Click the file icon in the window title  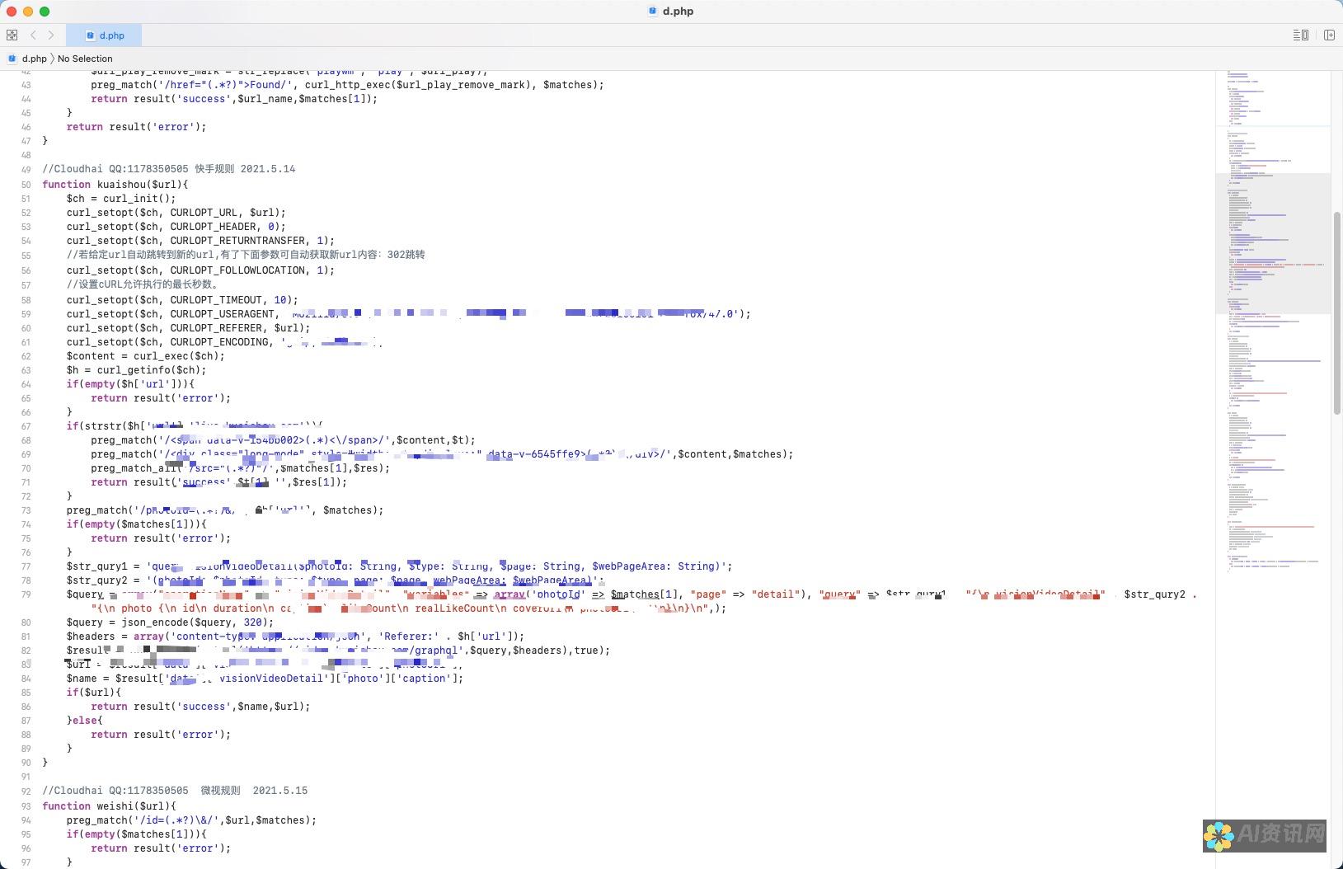pyautogui.click(x=653, y=12)
